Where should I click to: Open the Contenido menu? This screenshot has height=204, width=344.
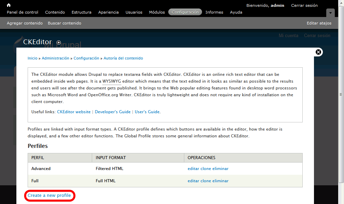(55, 12)
